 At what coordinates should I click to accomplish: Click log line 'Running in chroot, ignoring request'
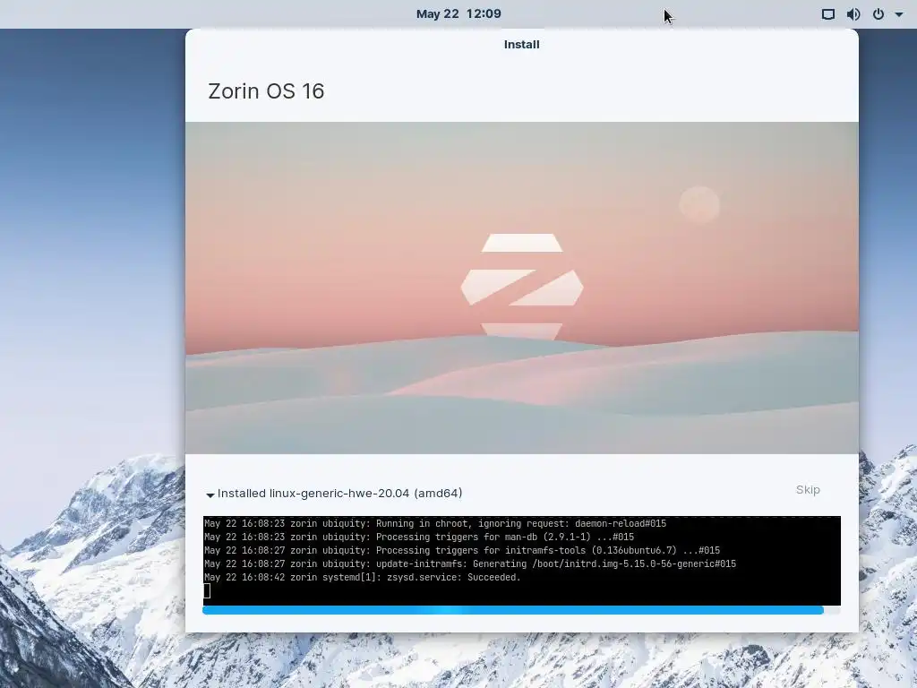pos(435,523)
